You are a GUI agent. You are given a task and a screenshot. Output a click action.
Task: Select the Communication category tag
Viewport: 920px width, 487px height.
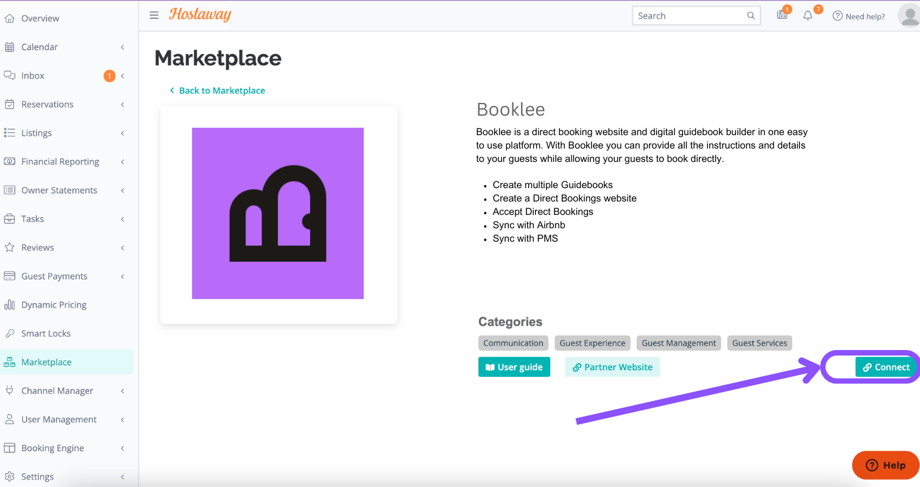(513, 343)
